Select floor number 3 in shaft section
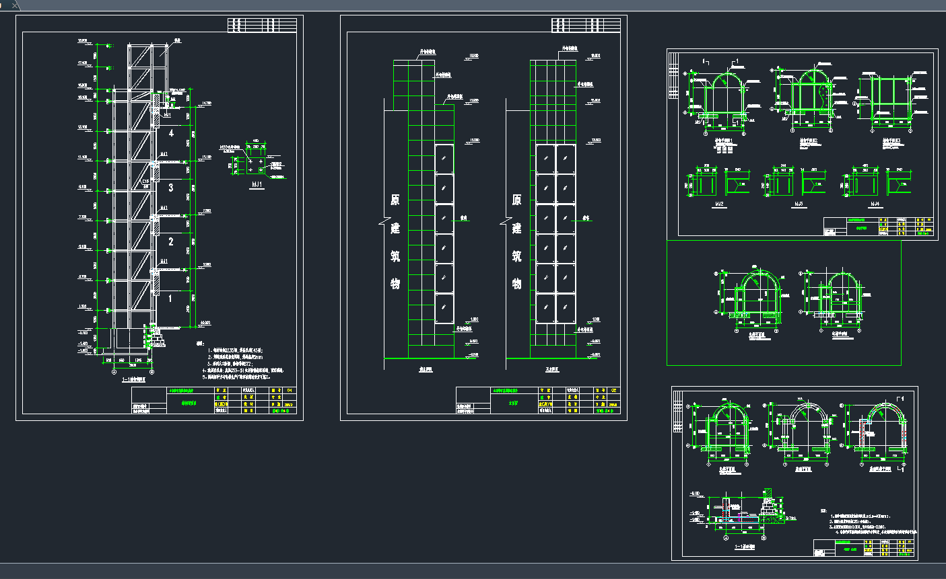The height and width of the screenshot is (579, 946). tap(171, 188)
